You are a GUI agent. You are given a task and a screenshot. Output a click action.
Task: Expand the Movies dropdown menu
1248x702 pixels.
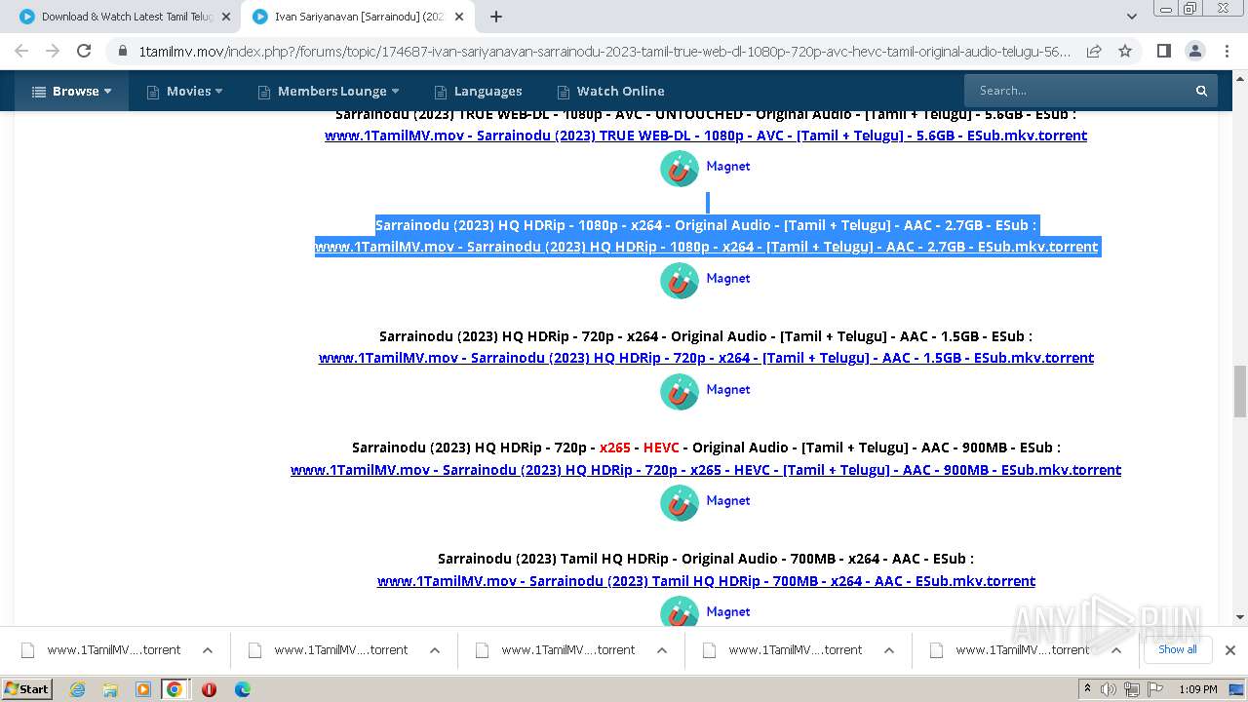tap(185, 91)
